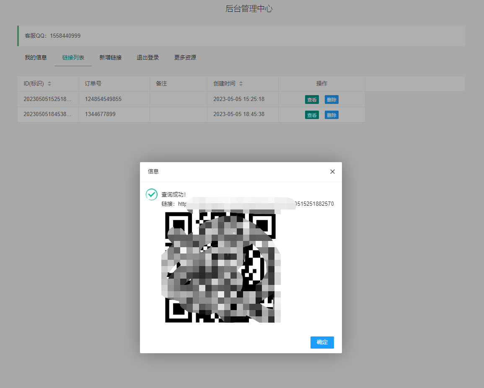Click the green success checkmark icon

pos(151,194)
